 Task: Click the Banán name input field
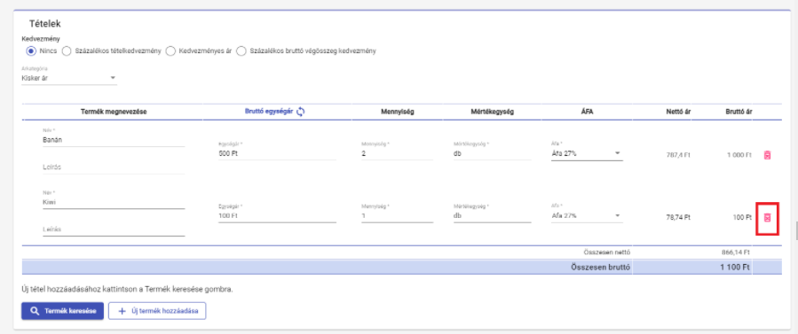pyautogui.click(x=114, y=140)
